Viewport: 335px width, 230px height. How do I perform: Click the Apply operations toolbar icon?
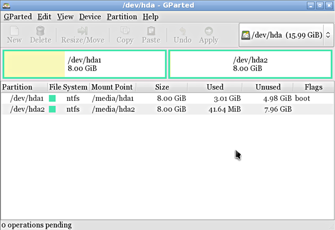(208, 31)
